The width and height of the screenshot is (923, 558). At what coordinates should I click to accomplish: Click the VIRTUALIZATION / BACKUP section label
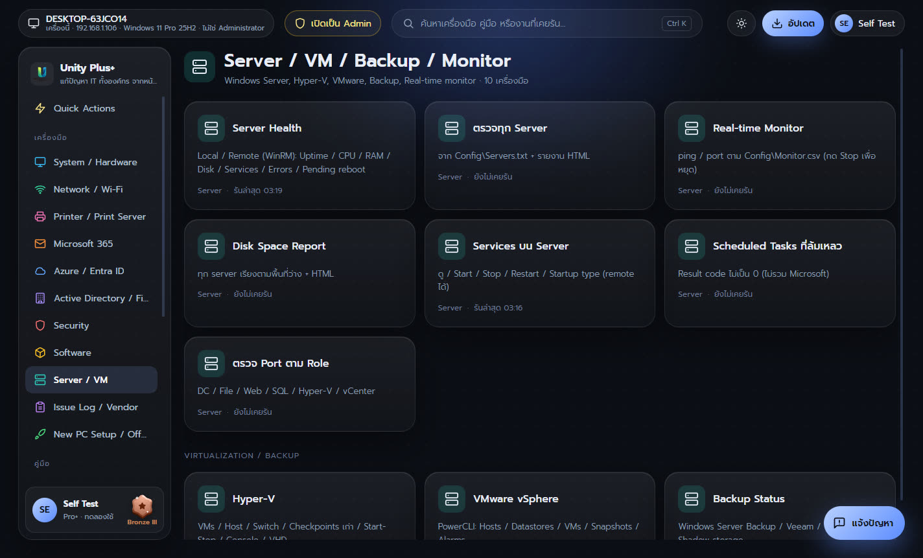pyautogui.click(x=242, y=456)
